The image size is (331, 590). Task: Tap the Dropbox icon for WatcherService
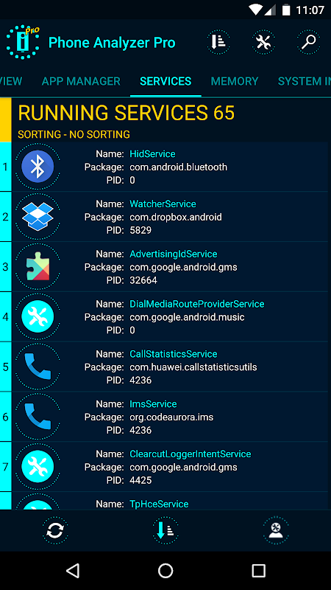pos(38,217)
